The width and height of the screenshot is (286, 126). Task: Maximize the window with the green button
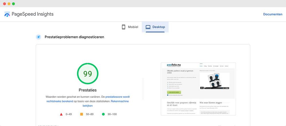[x=13, y=4]
